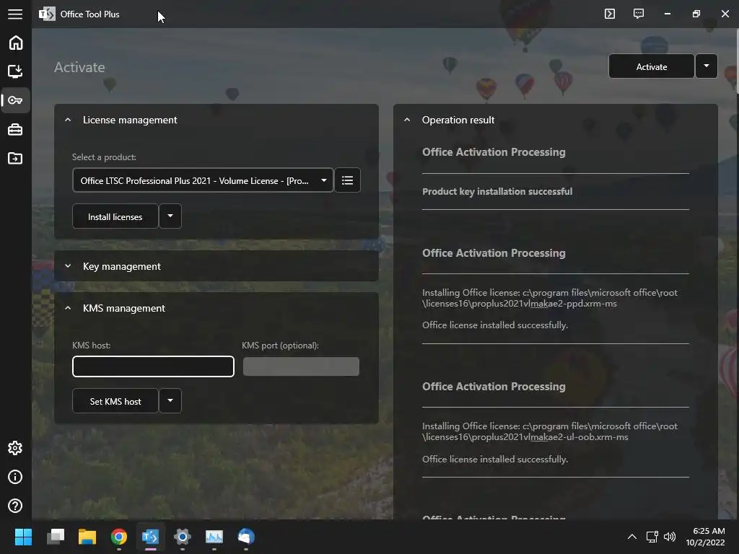739x554 pixels.
Task: Expand the Key management section
Action: click(x=68, y=266)
